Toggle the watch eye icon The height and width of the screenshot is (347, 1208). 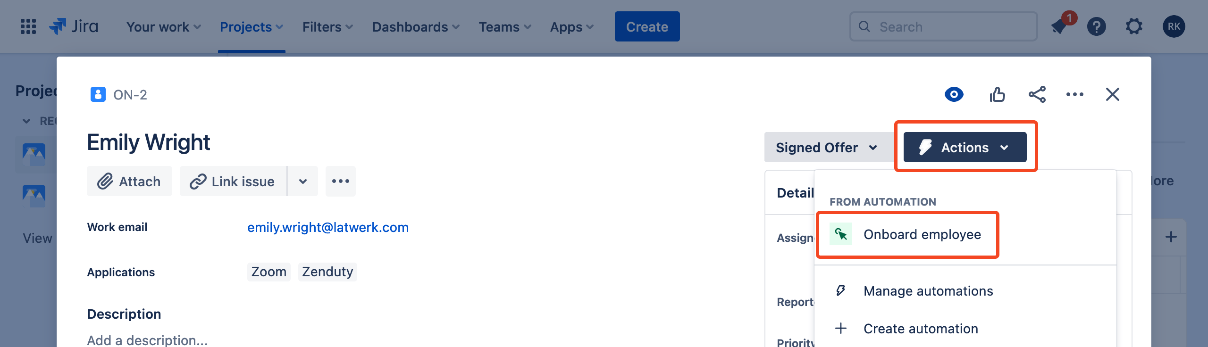pyautogui.click(x=954, y=94)
